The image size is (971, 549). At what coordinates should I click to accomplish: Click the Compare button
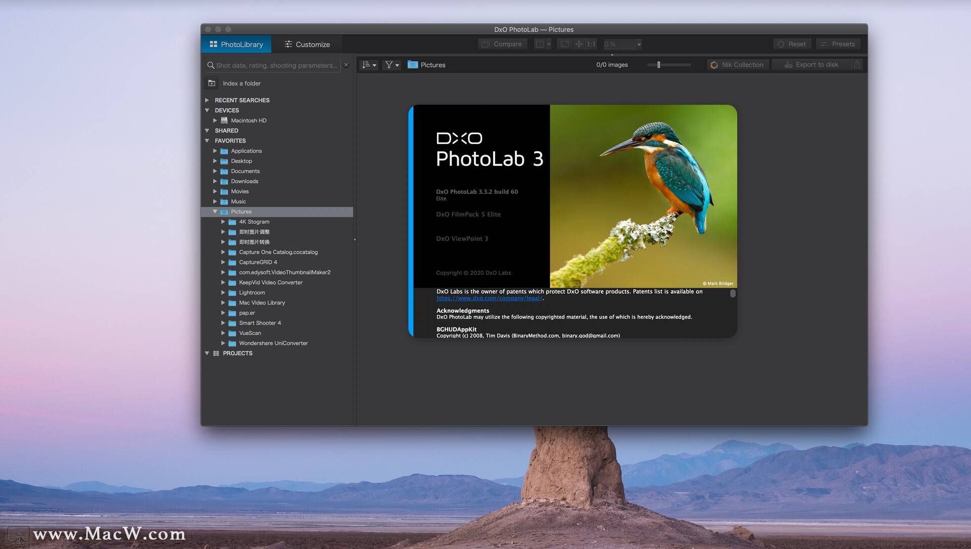[x=502, y=44]
